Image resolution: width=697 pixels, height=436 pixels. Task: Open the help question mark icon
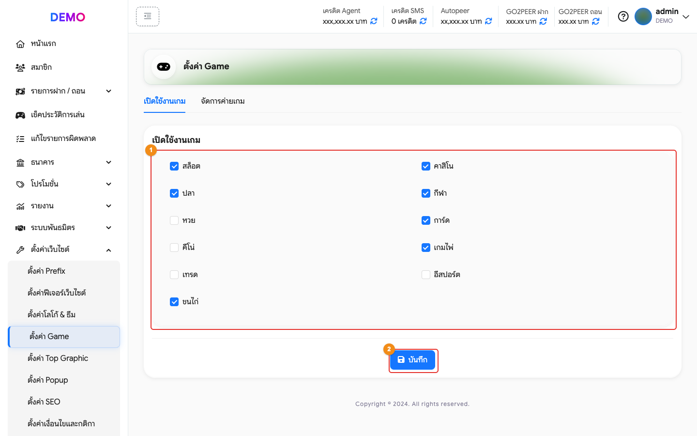(623, 16)
